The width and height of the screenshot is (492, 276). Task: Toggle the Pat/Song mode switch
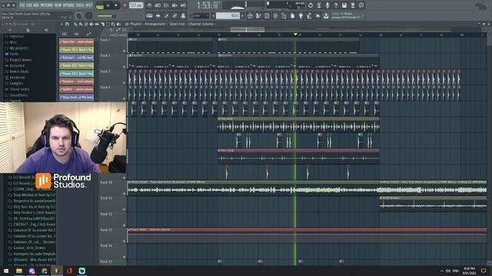click(x=100, y=6)
